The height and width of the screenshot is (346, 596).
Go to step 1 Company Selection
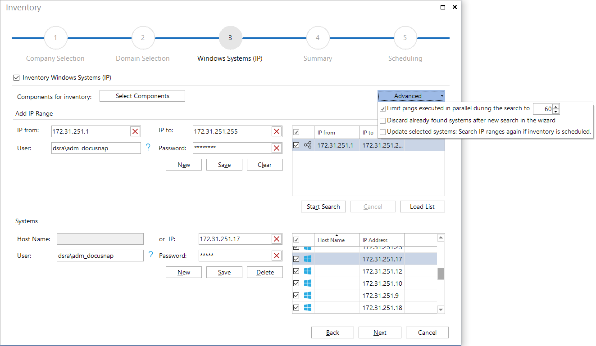click(x=55, y=38)
